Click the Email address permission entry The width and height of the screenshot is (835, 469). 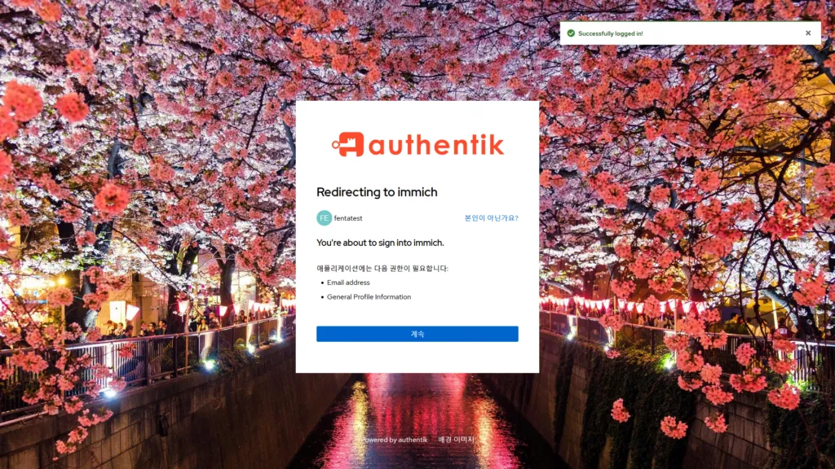[x=351, y=283]
